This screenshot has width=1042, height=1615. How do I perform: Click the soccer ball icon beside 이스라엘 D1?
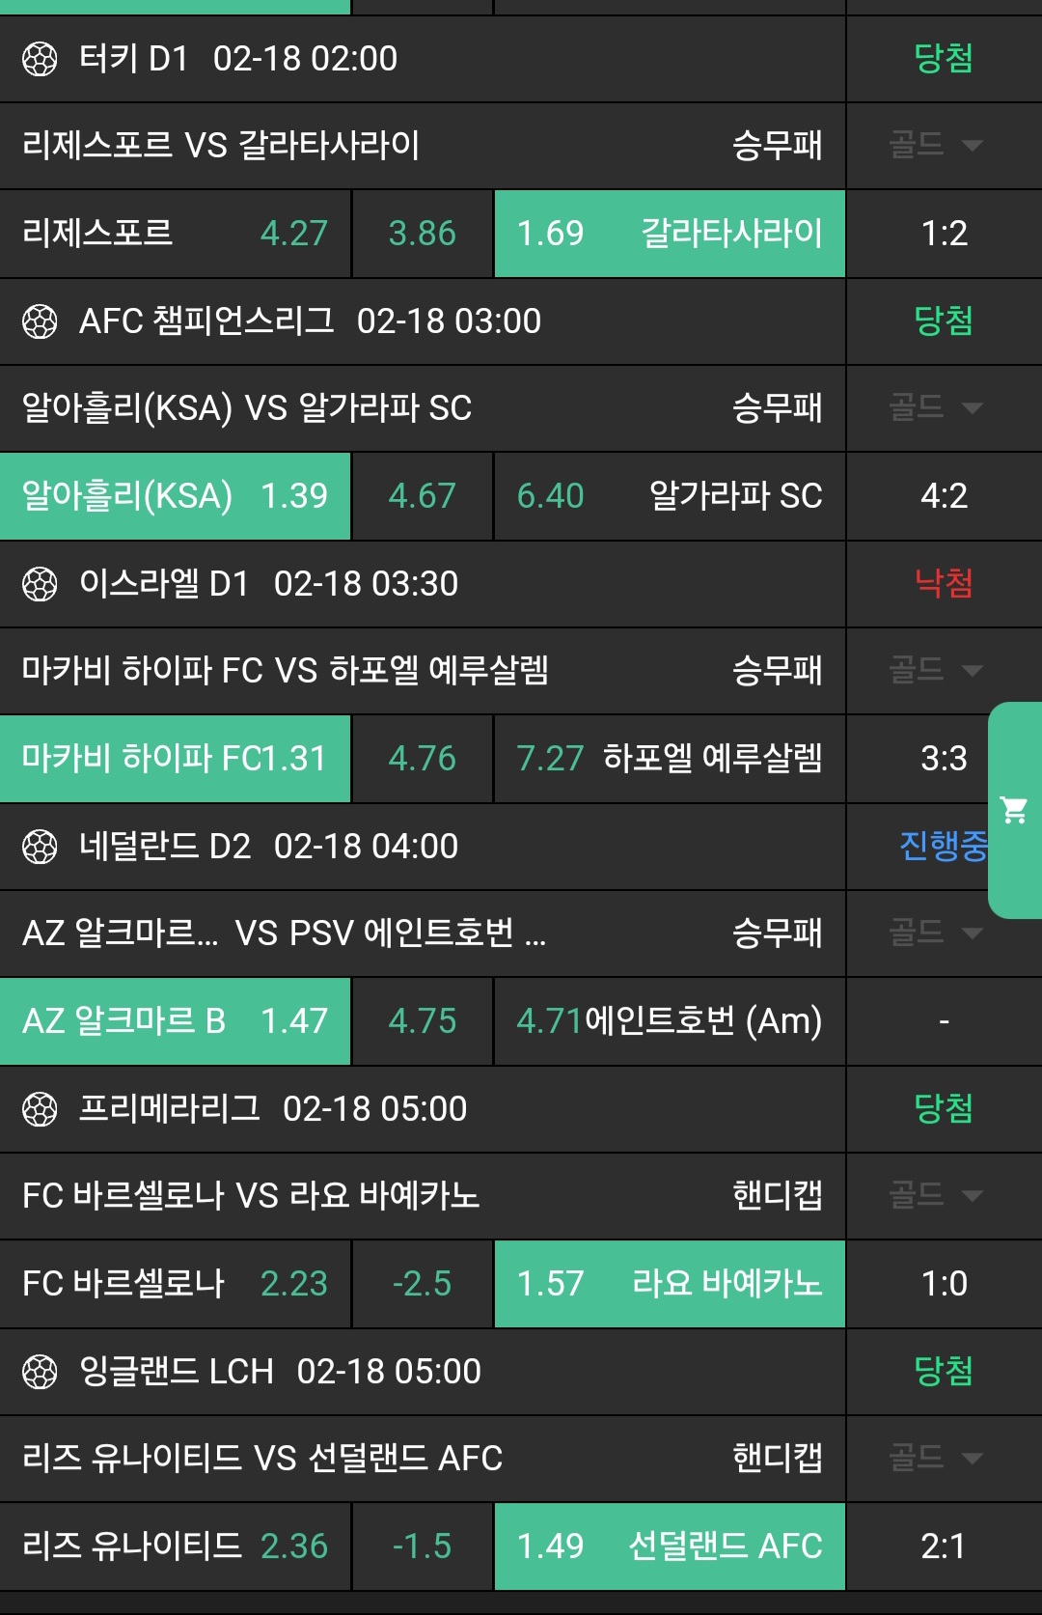point(40,584)
